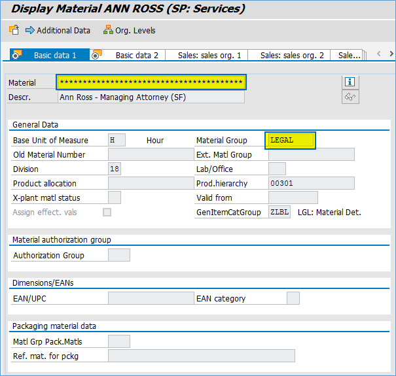Click the clipboard icon in the toolbar

point(14,30)
